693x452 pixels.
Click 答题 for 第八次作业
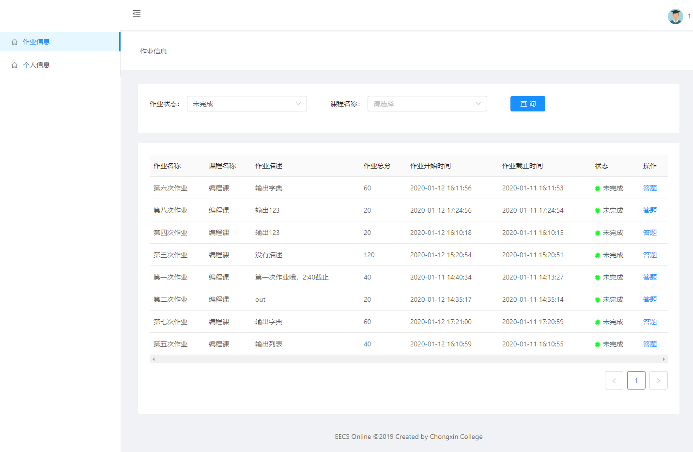click(650, 210)
